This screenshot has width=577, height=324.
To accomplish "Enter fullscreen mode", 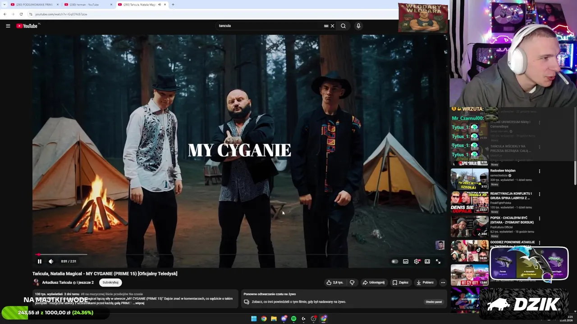I will click(438, 261).
